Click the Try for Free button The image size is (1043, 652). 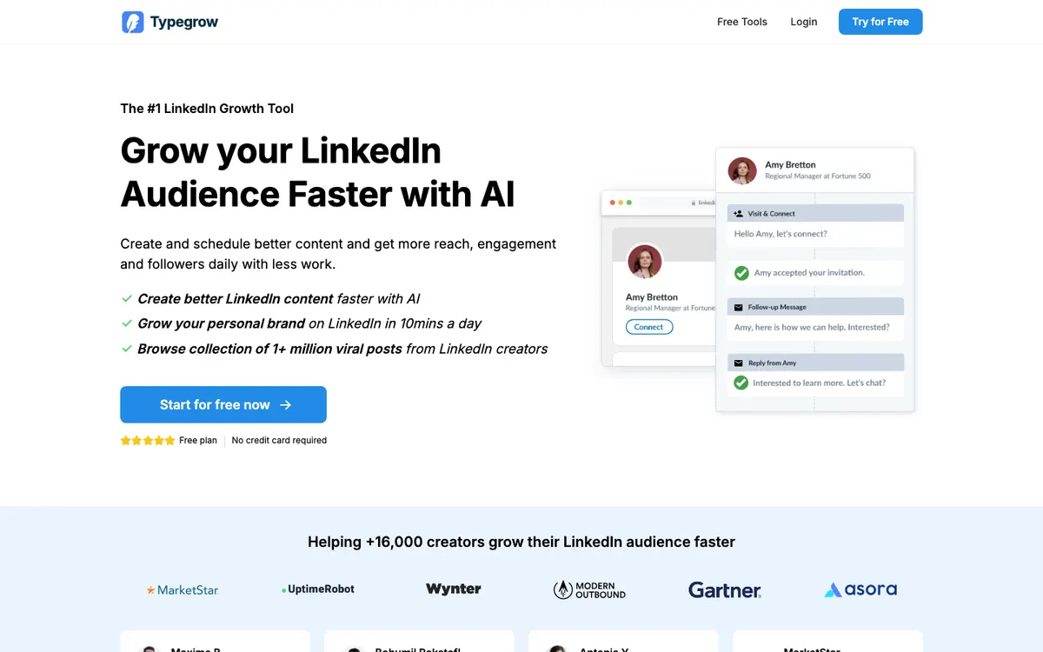click(x=880, y=22)
